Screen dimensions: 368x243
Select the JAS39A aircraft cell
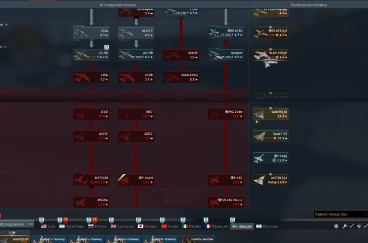point(91,202)
